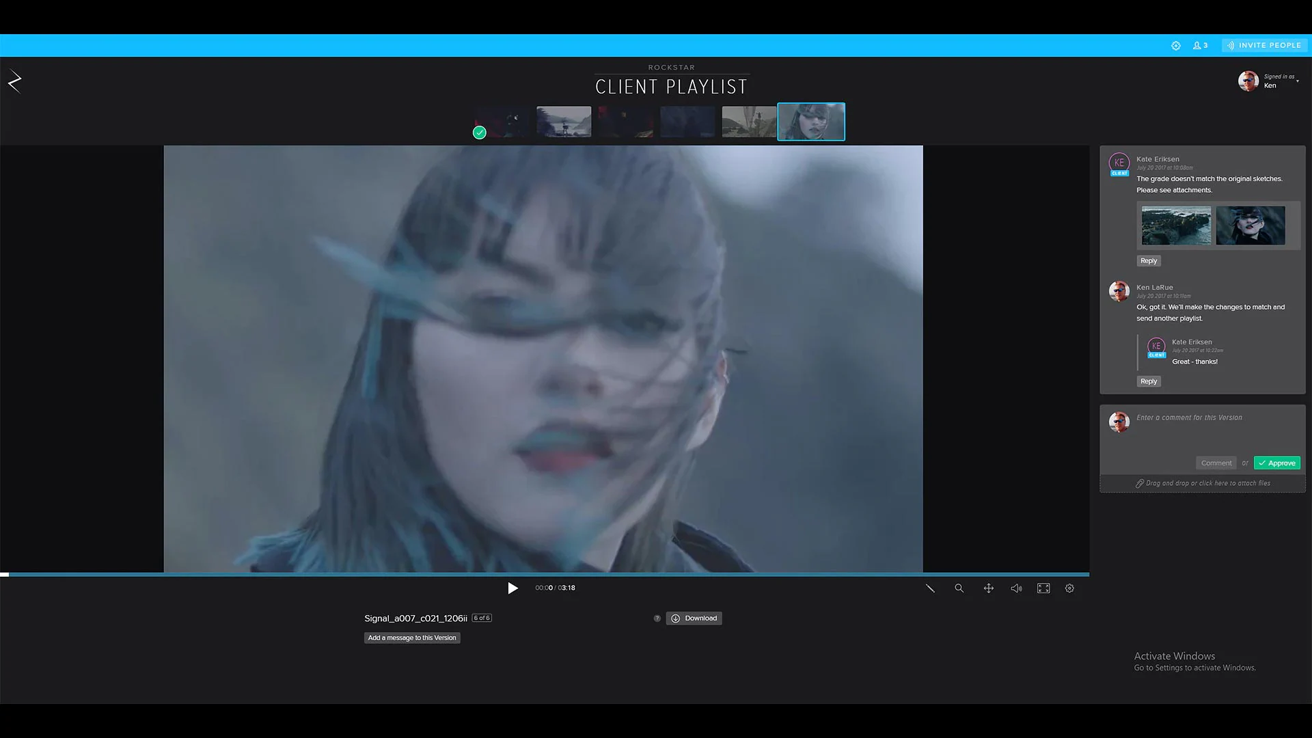Screen dimensions: 1312x738
Task: Open the 6 of 6 version selector
Action: pos(482,618)
